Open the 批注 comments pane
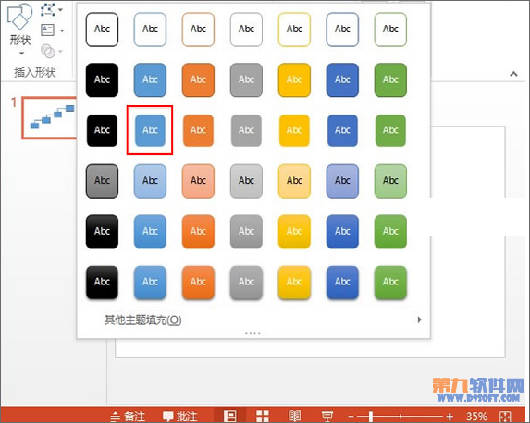The height and width of the screenshot is (423, 530). point(179,417)
